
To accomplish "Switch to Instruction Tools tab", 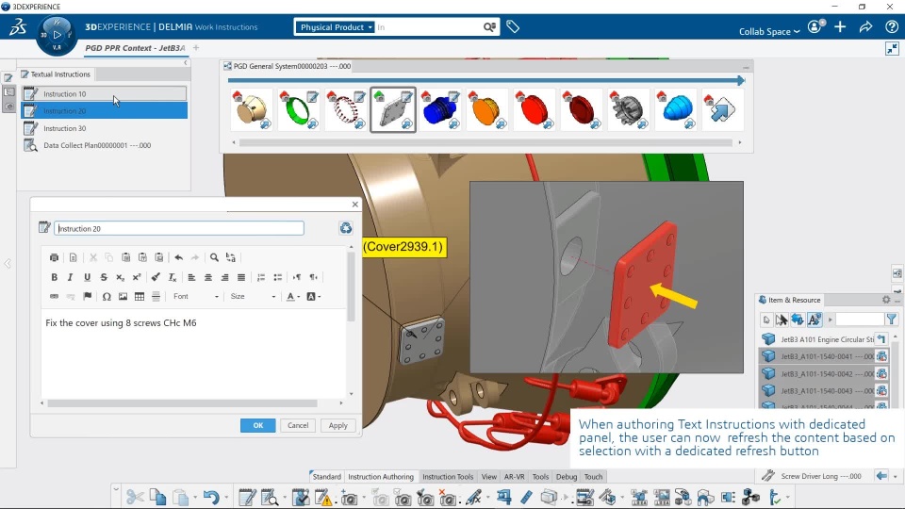I will (x=447, y=477).
